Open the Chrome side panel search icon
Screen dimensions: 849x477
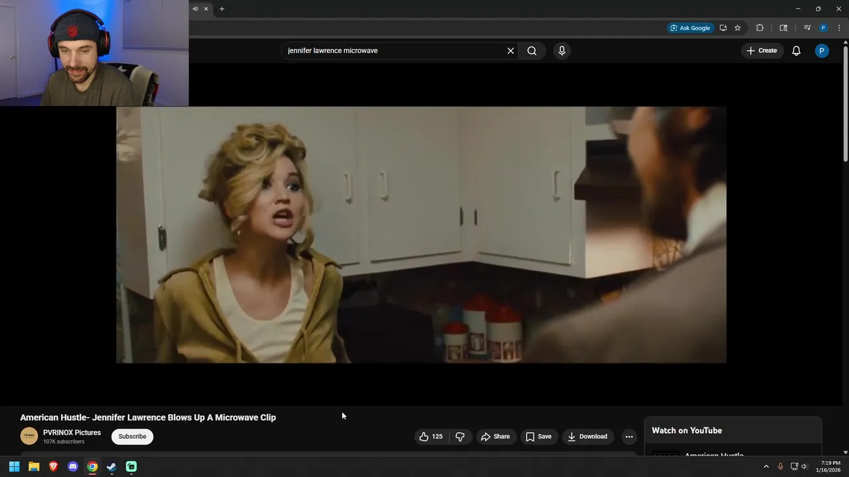click(783, 28)
